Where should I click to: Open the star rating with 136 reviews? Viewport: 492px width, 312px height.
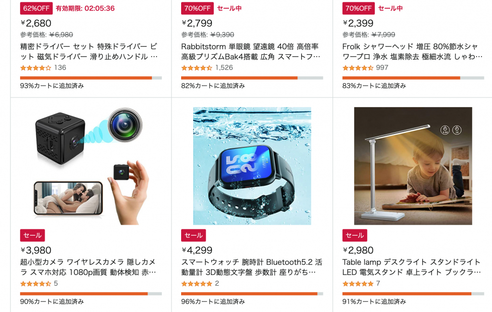click(x=43, y=68)
